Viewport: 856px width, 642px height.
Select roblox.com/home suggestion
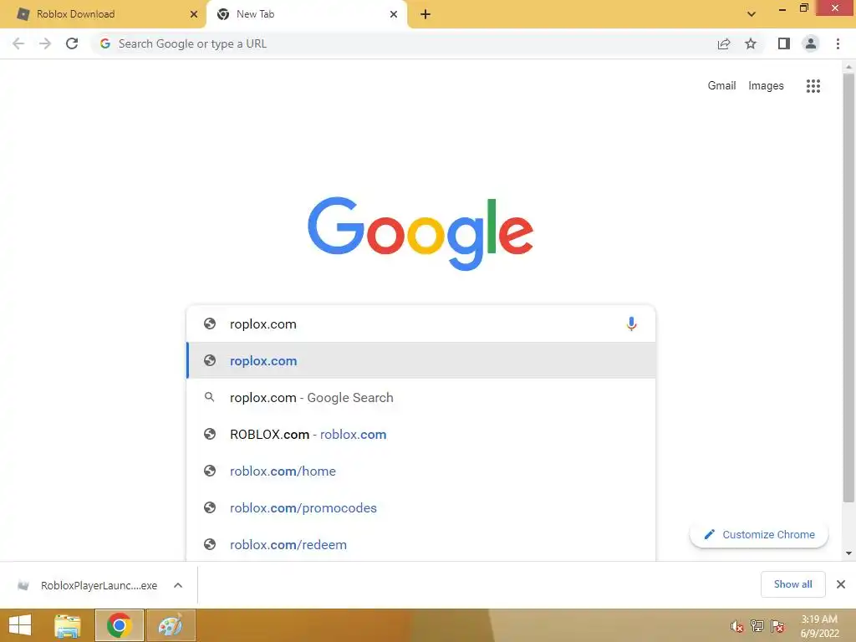[421, 471]
